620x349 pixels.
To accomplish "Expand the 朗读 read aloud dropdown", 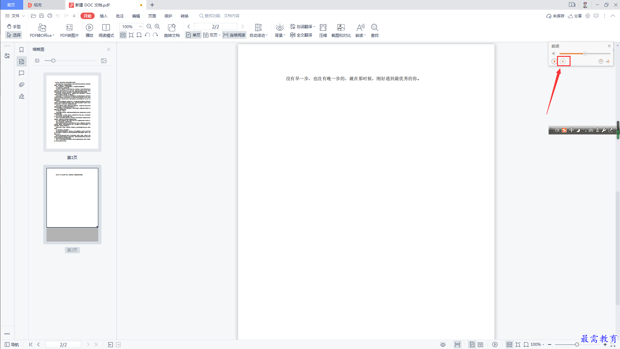I will (365, 36).
